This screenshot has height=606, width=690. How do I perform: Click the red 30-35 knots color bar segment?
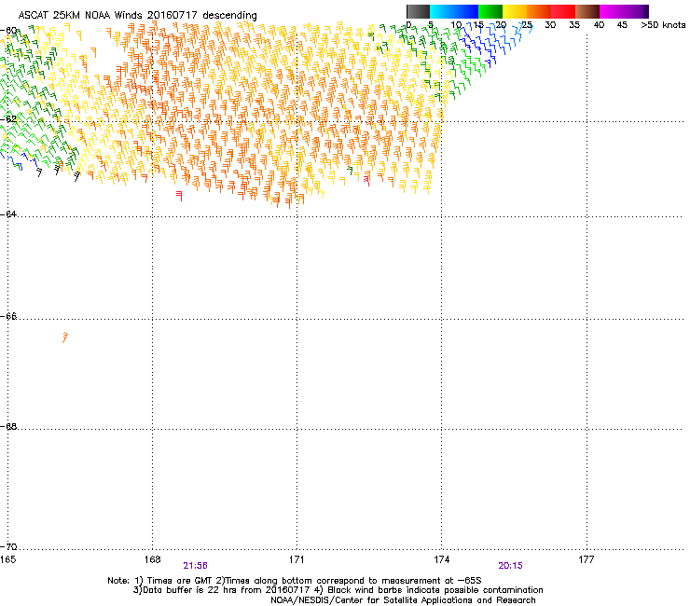coord(563,11)
